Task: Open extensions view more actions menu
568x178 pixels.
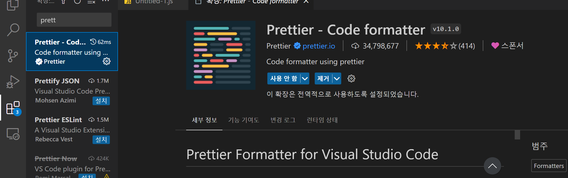Action: [x=106, y=1]
